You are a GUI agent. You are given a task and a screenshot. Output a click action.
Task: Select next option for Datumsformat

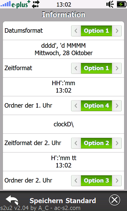pos(117,31)
